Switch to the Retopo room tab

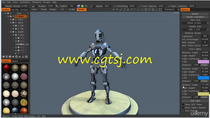[x=53, y=9]
